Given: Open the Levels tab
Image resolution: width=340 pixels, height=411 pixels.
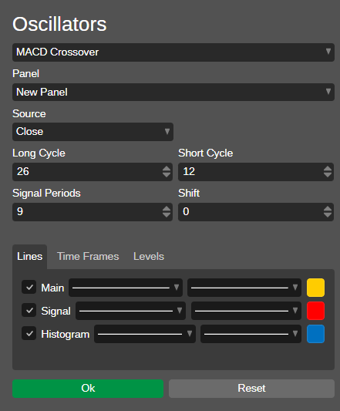Looking at the screenshot, I should [x=149, y=256].
